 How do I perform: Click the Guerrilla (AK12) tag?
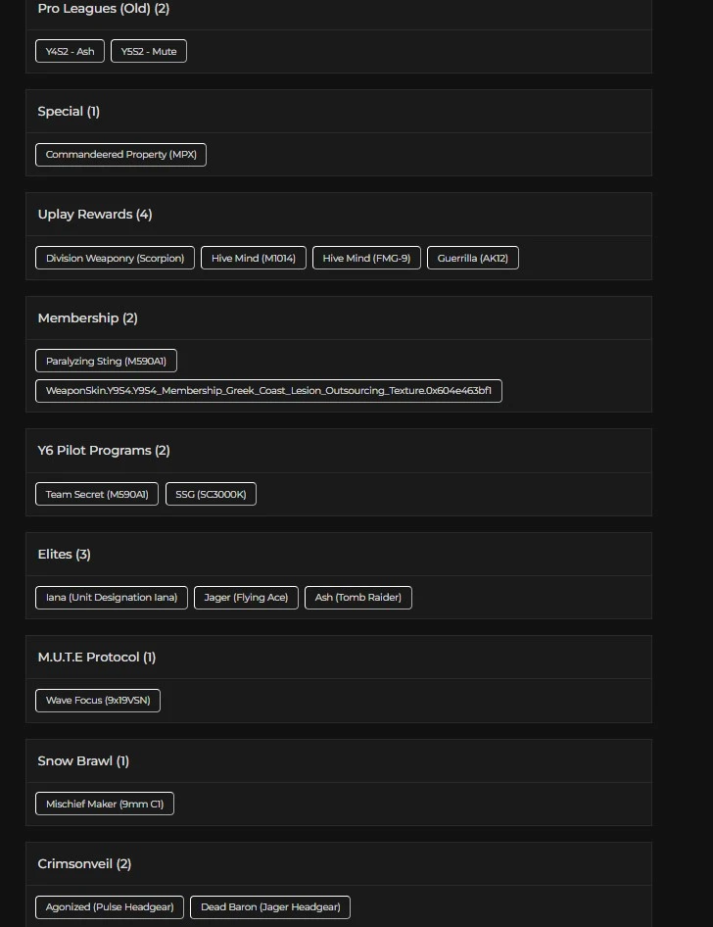click(x=473, y=258)
